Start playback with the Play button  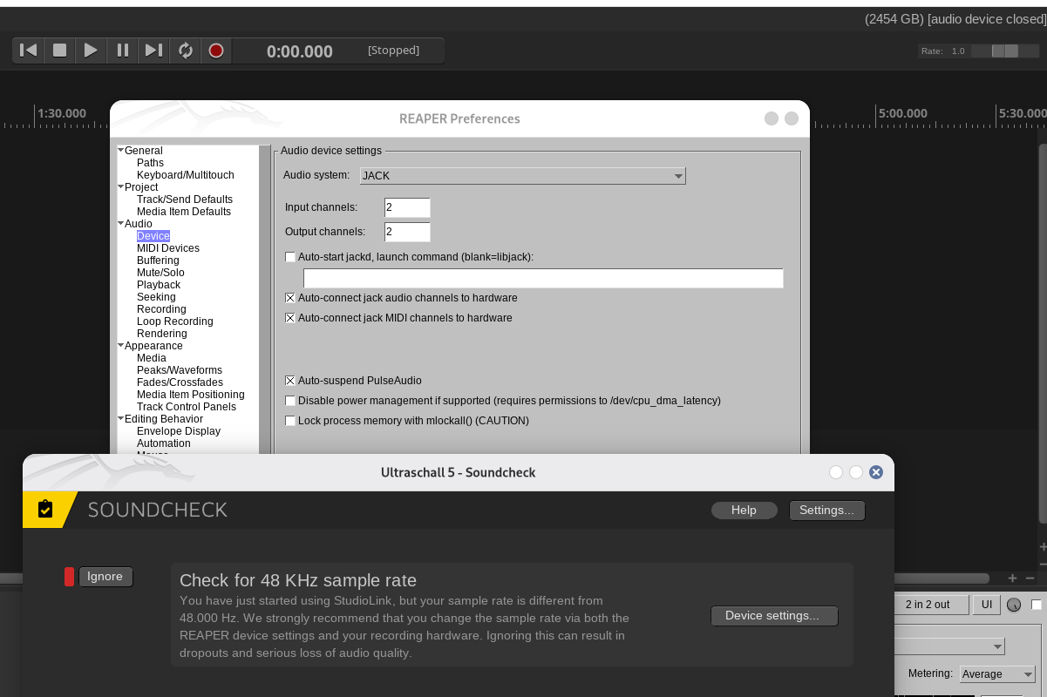[91, 51]
